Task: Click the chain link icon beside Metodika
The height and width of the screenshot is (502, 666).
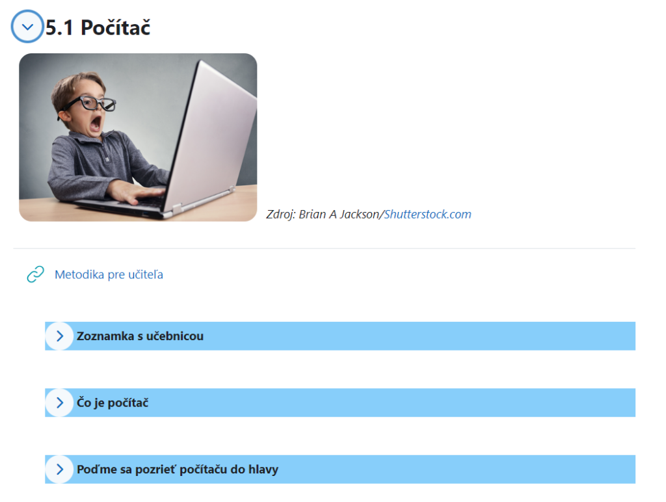Action: [36, 274]
